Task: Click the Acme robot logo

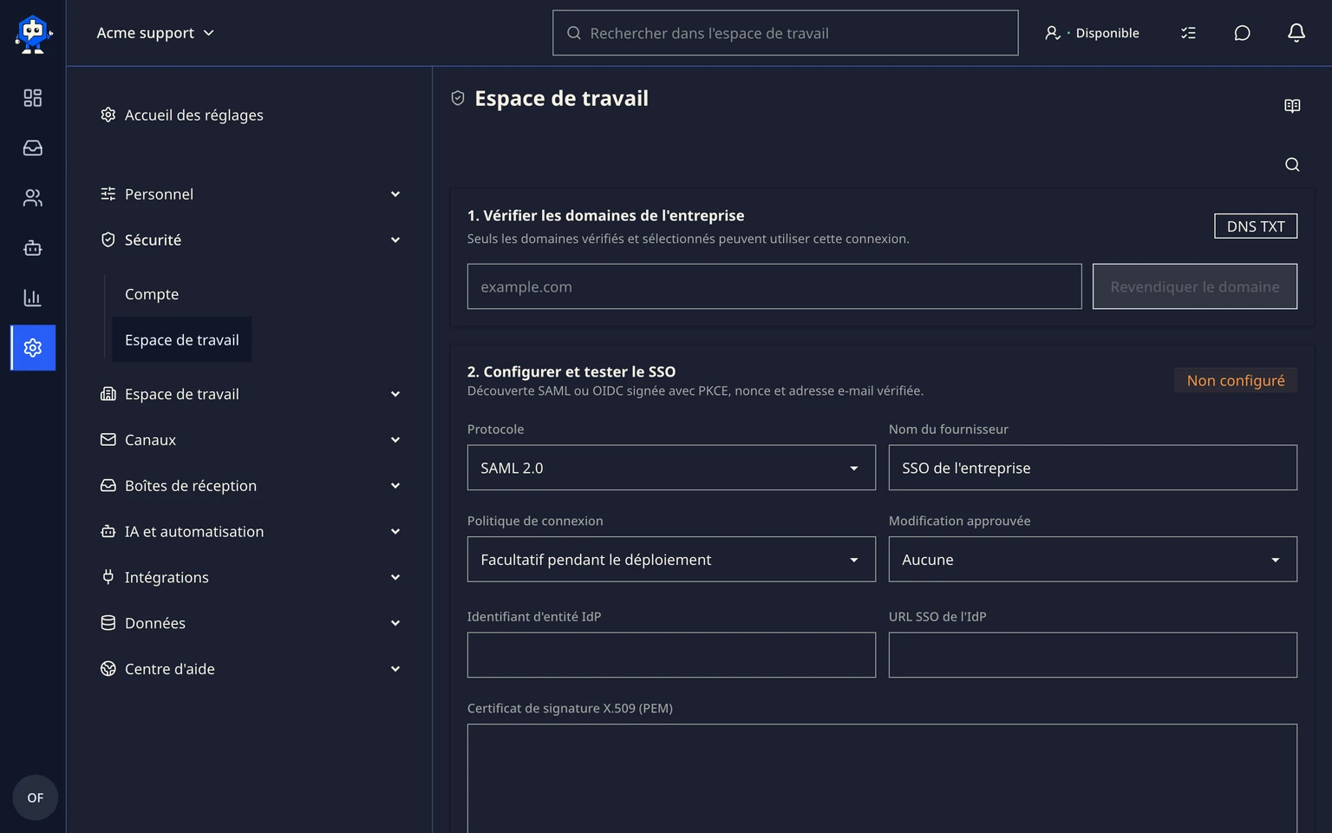Action: coord(33,34)
